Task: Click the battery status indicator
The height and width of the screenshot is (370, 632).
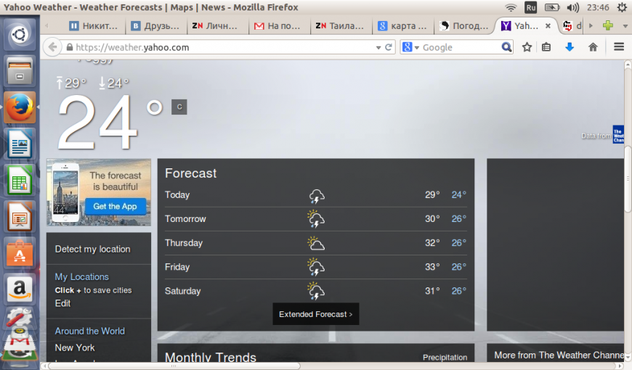Action: 552,7
